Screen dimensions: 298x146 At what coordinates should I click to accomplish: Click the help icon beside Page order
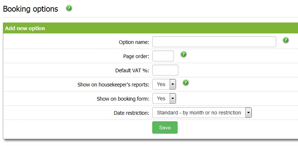point(183,54)
